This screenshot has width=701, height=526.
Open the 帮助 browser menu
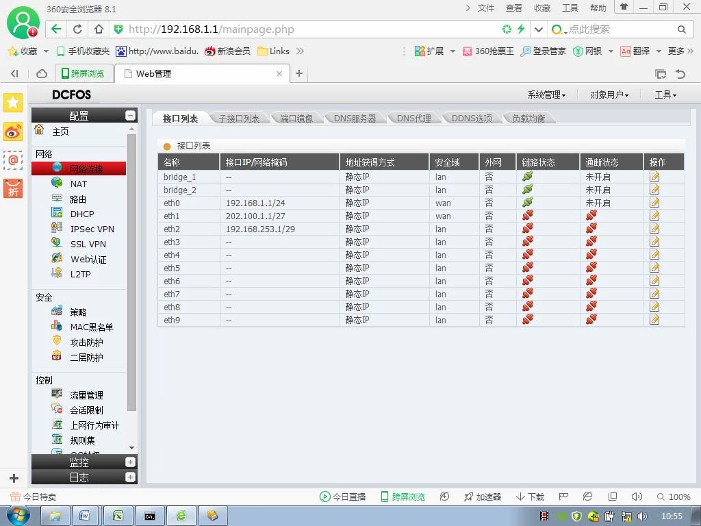tap(598, 8)
